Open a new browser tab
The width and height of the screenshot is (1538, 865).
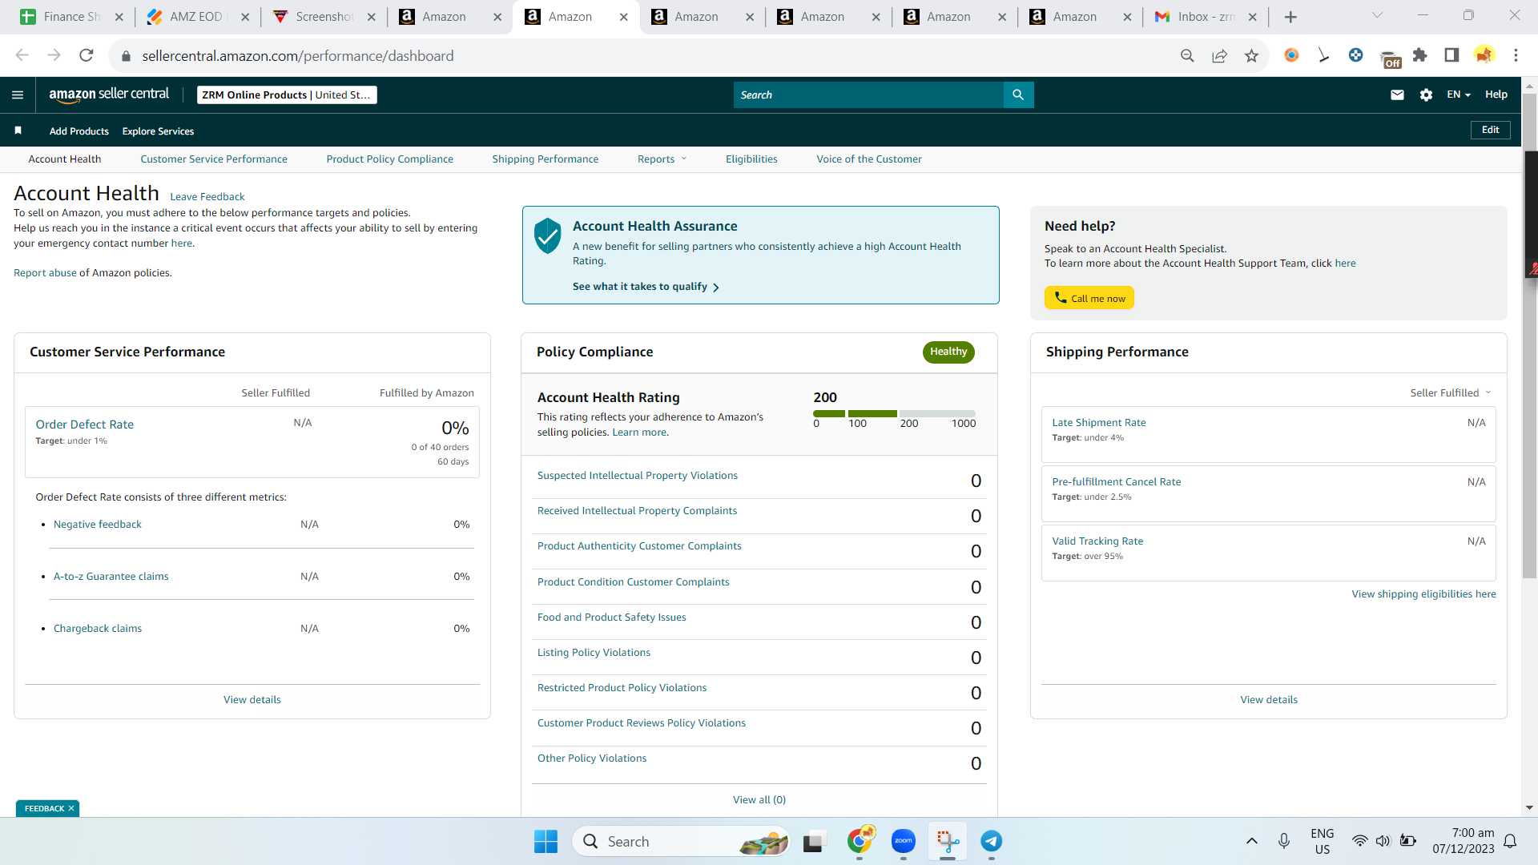click(x=1290, y=17)
